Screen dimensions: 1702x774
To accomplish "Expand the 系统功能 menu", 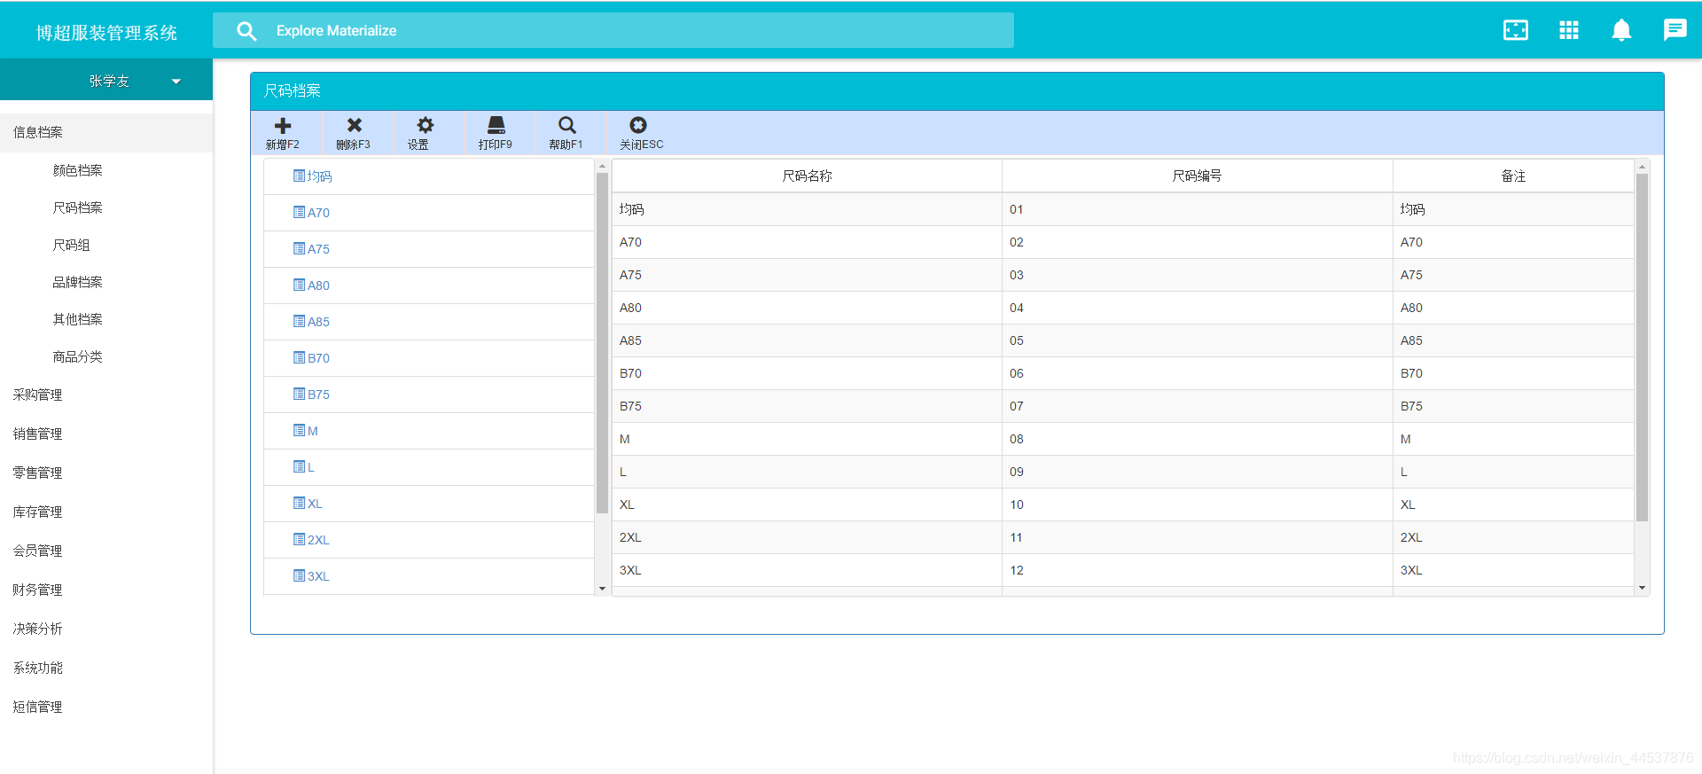I will coord(106,668).
